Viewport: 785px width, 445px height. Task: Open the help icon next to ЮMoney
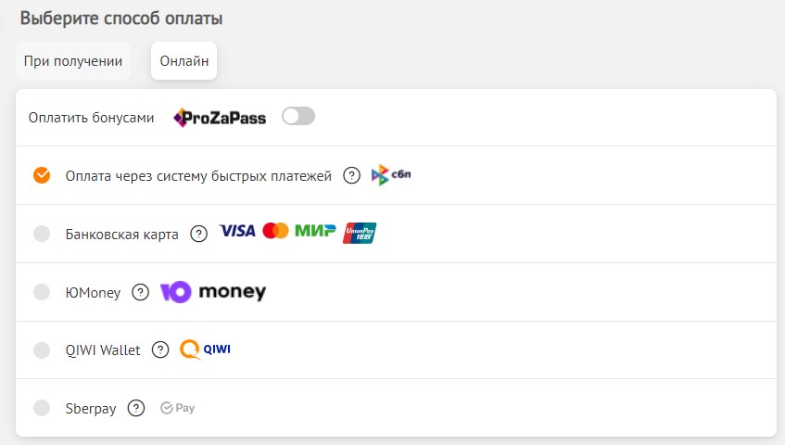[140, 292]
